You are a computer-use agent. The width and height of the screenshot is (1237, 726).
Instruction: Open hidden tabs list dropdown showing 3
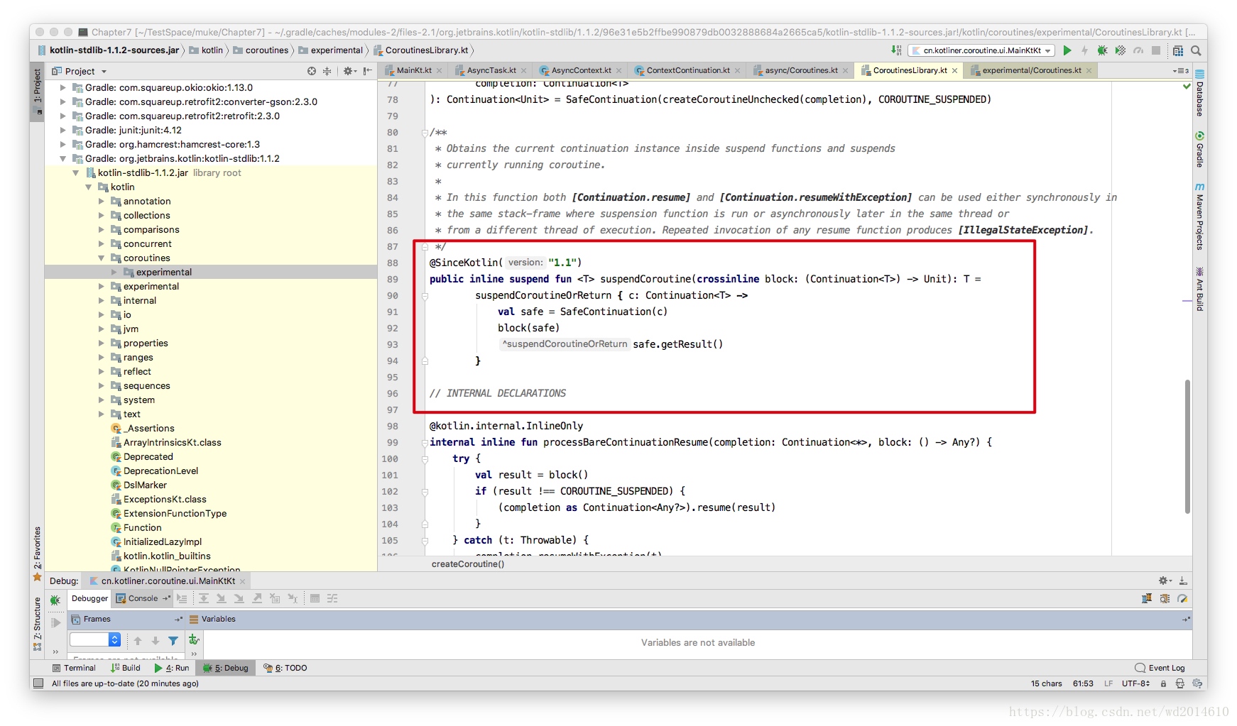[x=1180, y=70]
